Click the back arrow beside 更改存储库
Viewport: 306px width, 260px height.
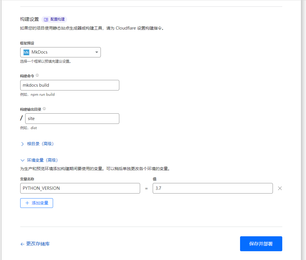click(x=22, y=244)
